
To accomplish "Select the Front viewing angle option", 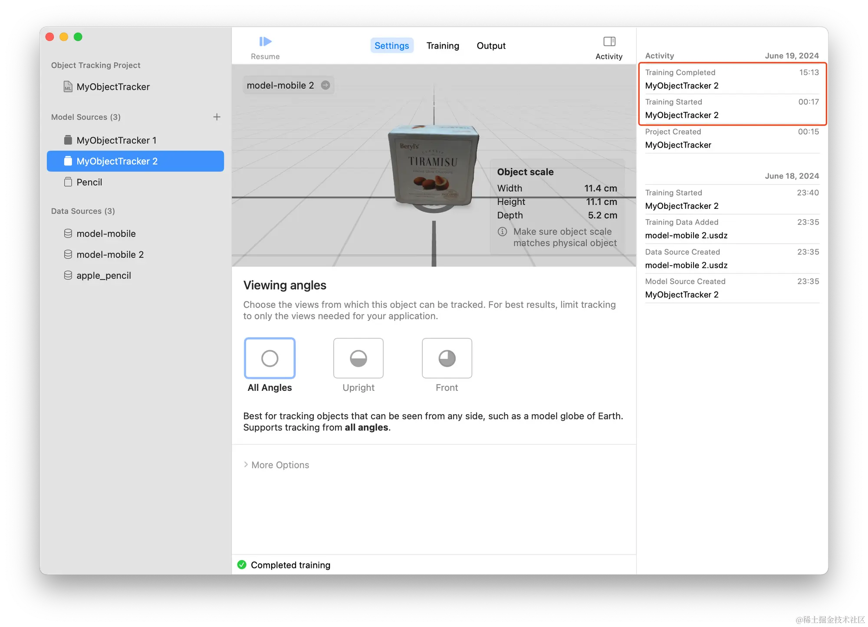I will click(447, 358).
